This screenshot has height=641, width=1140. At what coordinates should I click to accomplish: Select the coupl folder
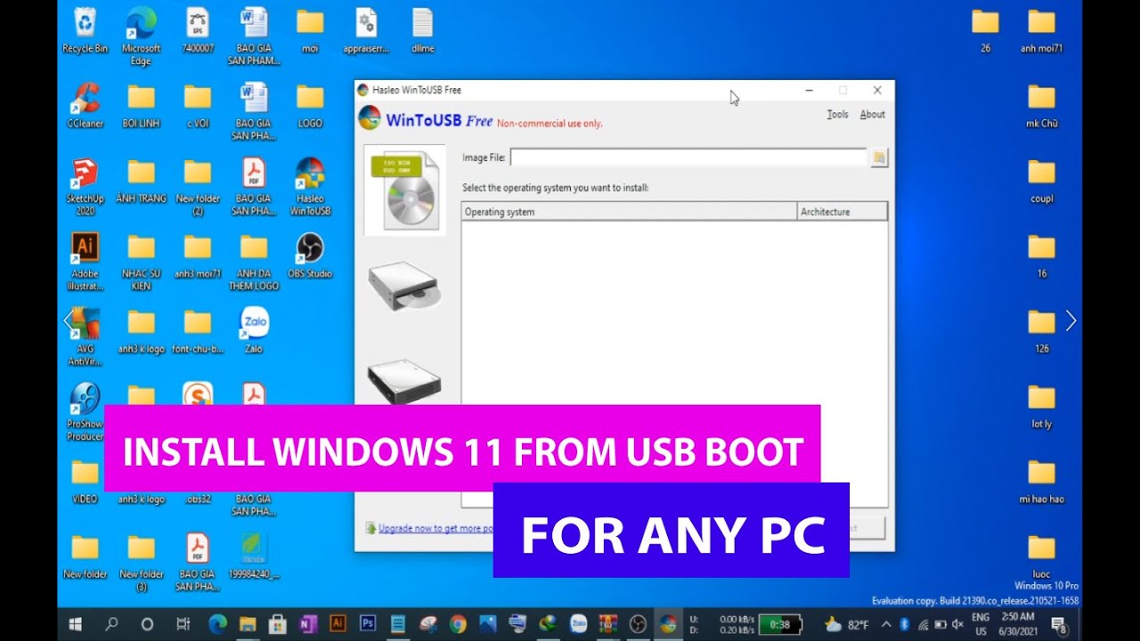(x=1041, y=180)
